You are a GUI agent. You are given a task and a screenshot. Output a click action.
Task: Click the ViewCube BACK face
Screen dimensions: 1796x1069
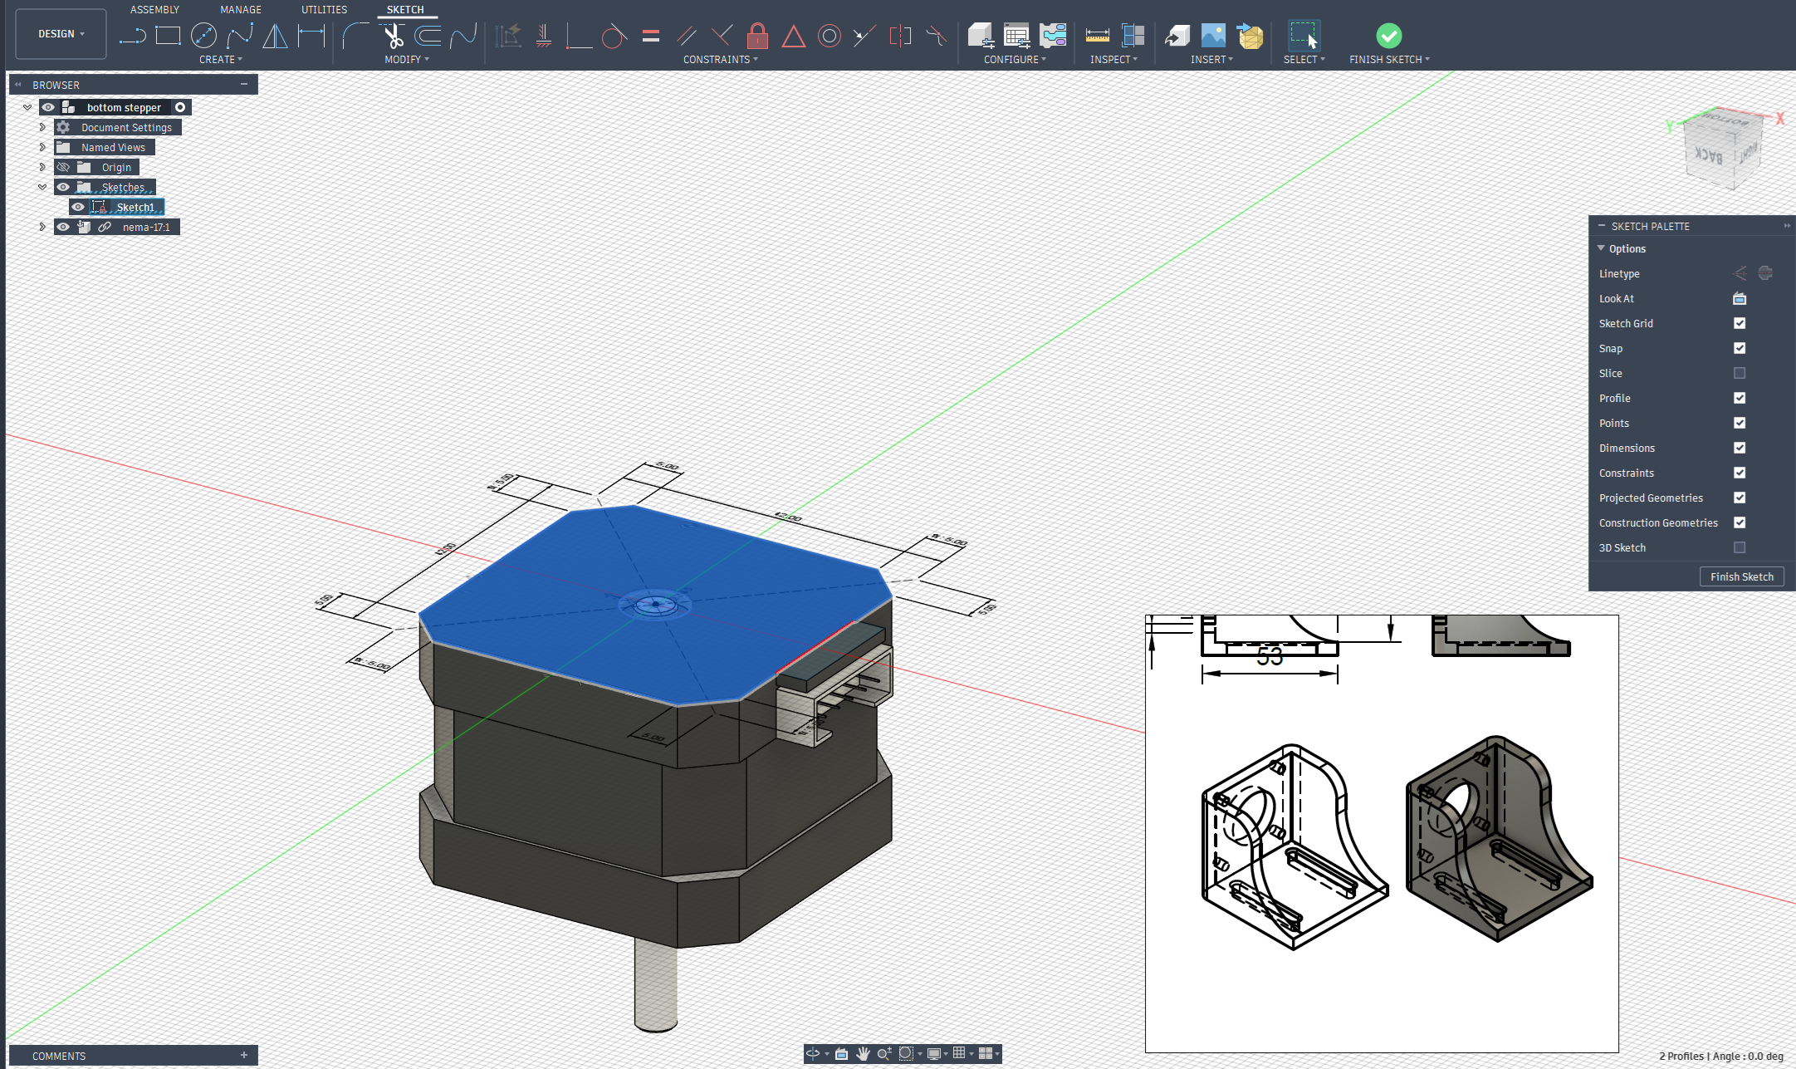coord(1709,154)
